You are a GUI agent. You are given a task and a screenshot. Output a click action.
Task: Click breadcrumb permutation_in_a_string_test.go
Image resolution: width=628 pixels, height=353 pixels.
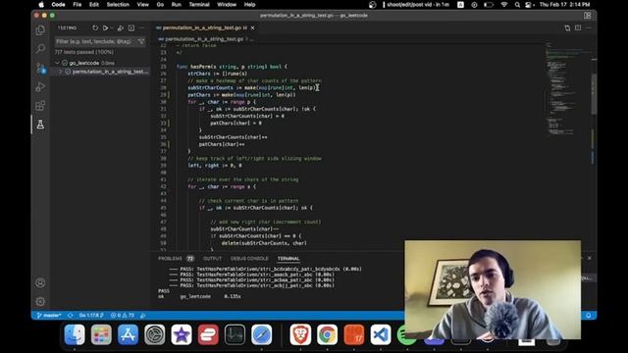(204, 39)
